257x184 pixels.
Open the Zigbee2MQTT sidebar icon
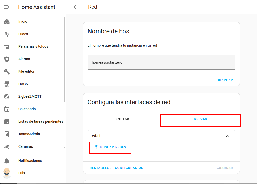point(7,97)
